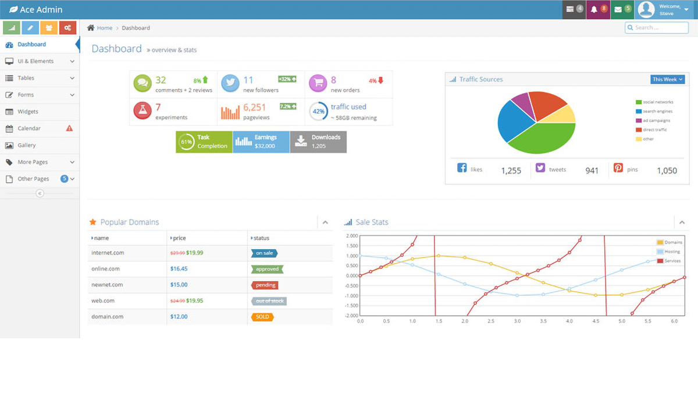
Task: Sort the table by price column header
Action: [207, 238]
